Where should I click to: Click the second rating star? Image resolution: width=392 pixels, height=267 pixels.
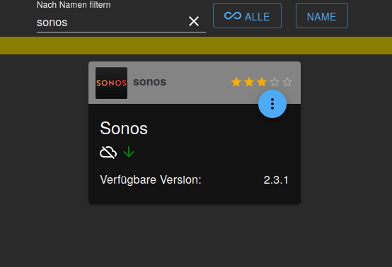249,82
